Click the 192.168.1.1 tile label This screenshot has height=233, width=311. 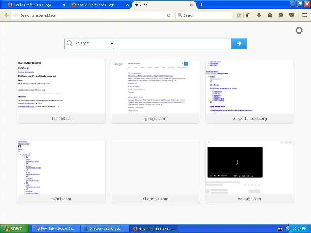[61, 119]
